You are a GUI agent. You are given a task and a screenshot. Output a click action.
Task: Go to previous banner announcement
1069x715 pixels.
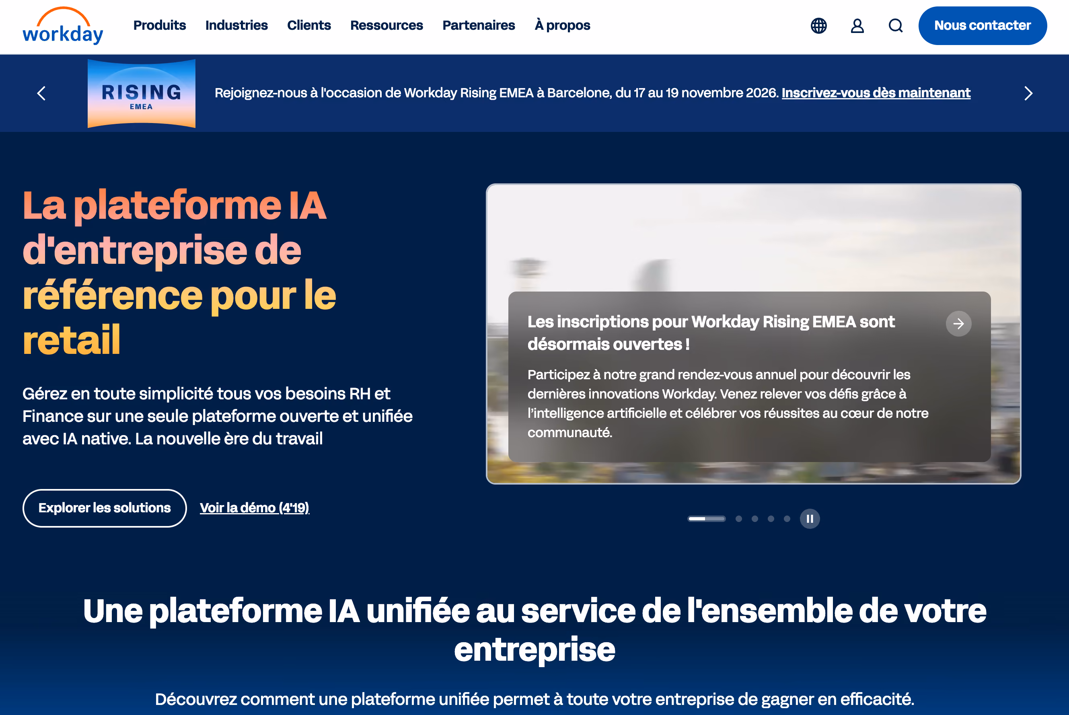point(41,93)
